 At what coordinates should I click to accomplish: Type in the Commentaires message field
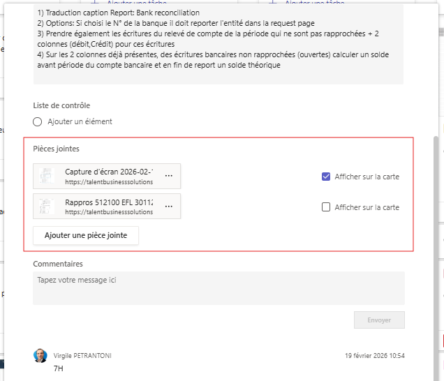pyautogui.click(x=219, y=287)
